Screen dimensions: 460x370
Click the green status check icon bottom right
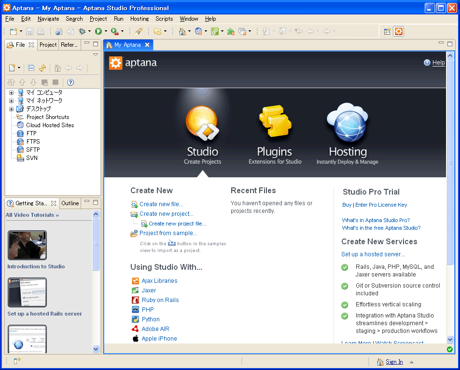[x=449, y=349]
